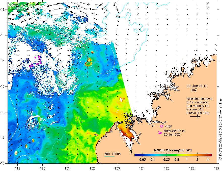The image size is (222, 171).
Task: Click longitude axis label '126'
Action: (x=192, y=168)
